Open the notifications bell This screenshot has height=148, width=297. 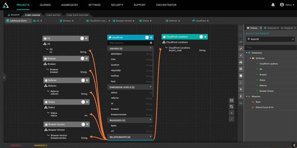click(273, 5)
